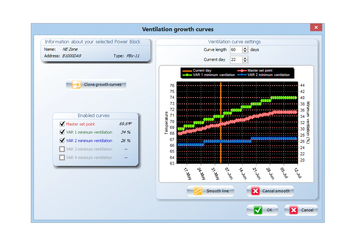Toggle VAR 2 minimum ventilation checkbox
Viewport: 356px width, 246px height.
62,141
